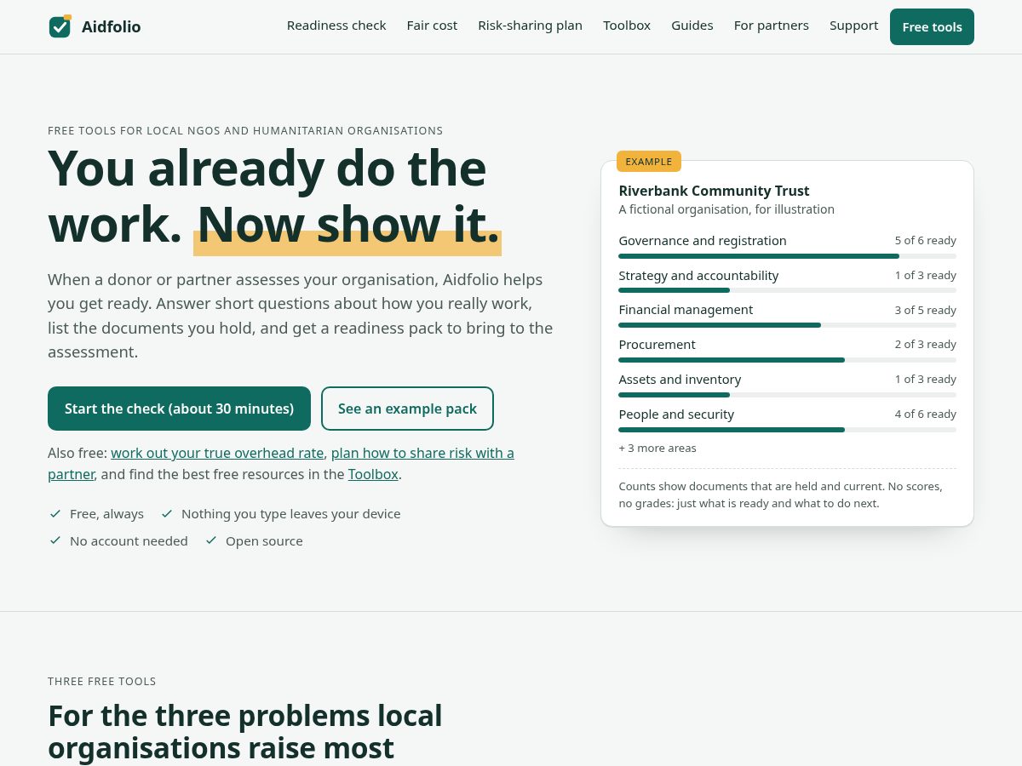Click checkmark icon beside 'Free, always'
The width and height of the screenshot is (1022, 766).
[x=55, y=513]
